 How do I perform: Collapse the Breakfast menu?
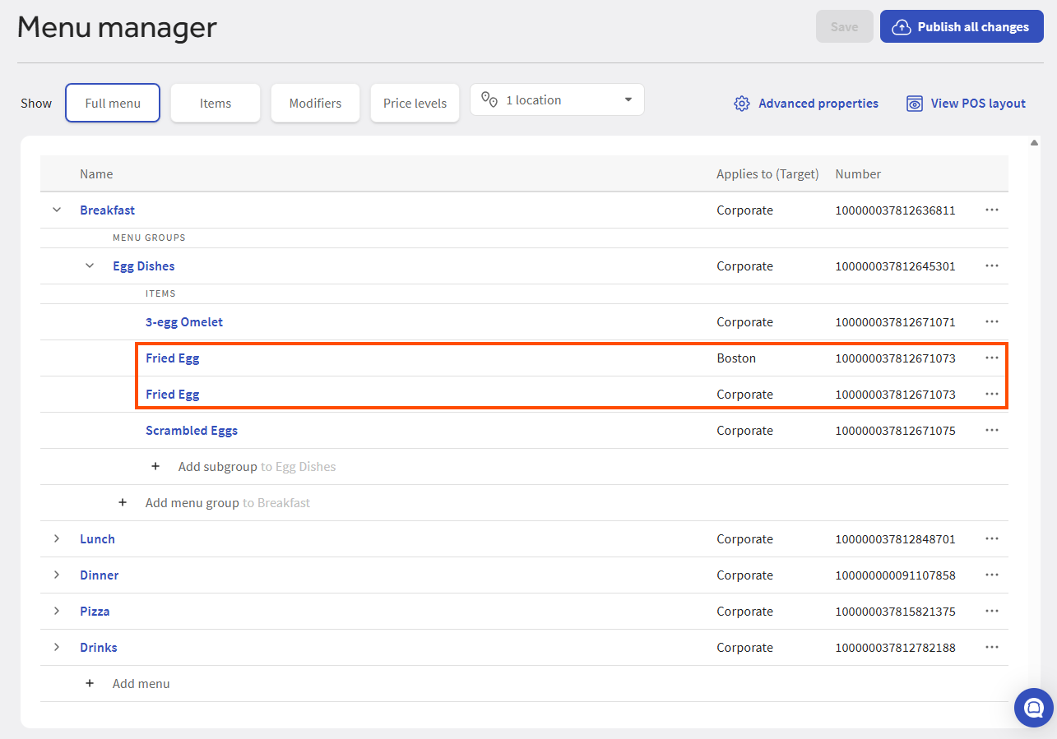pos(57,210)
